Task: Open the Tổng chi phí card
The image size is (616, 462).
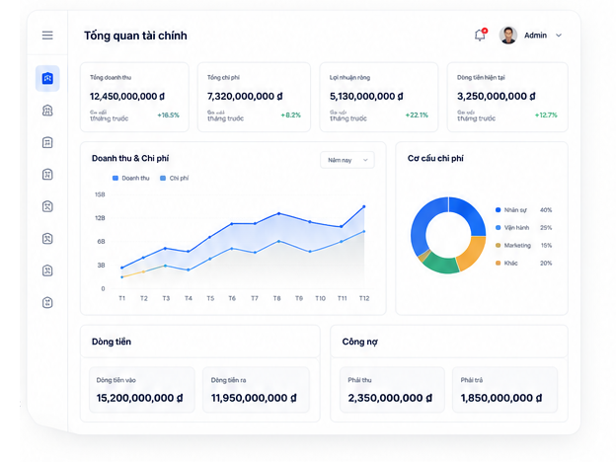Action: (x=254, y=97)
